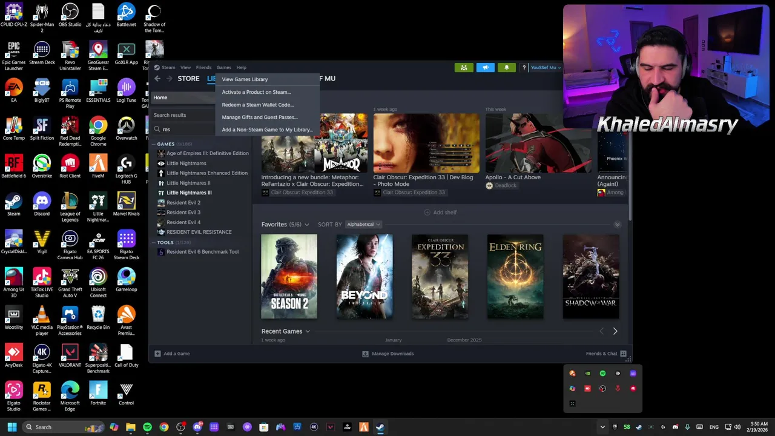Click Manage Downloads link
This screenshot has height=436, width=775.
pyautogui.click(x=392, y=354)
